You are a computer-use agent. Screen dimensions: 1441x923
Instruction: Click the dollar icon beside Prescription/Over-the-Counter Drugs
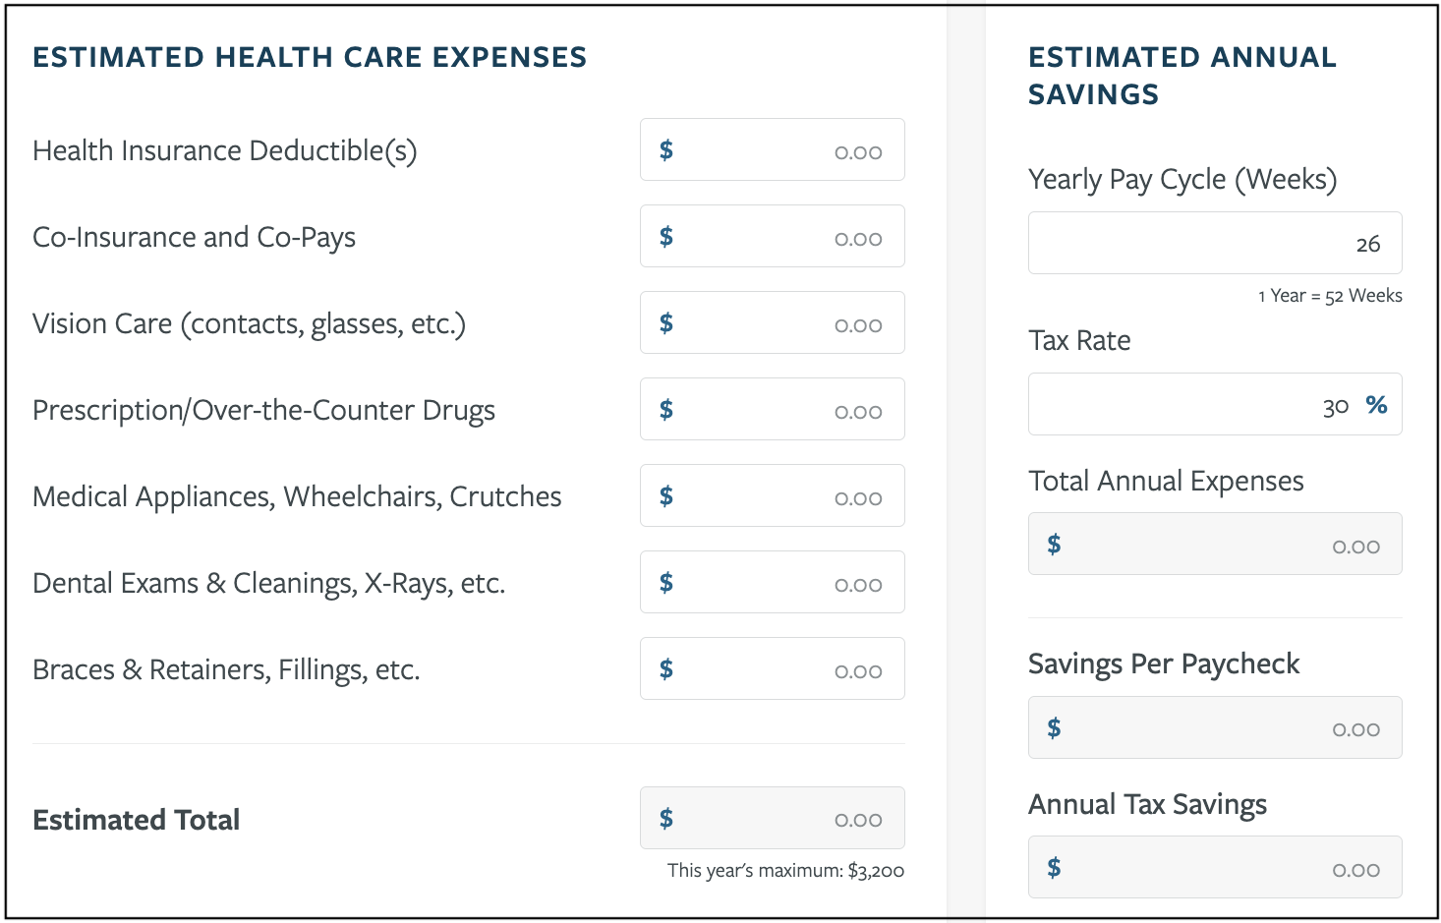click(665, 410)
